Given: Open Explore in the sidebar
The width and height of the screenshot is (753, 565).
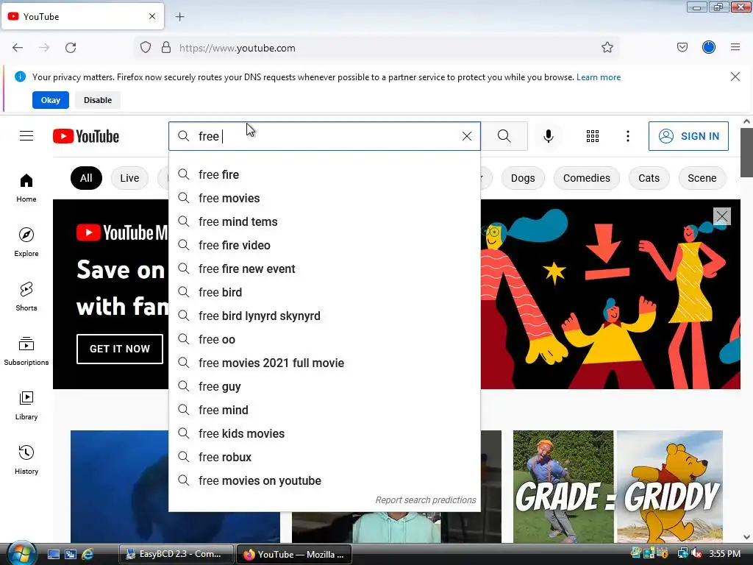Looking at the screenshot, I should coord(26,242).
